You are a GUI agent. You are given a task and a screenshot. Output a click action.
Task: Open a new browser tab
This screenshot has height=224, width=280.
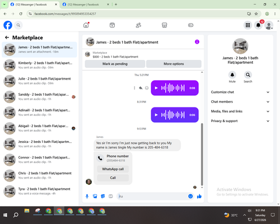click(x=116, y=4)
